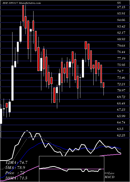Click the 78.44 price axis label
This screenshot has width=130, height=182.
coord(121,52)
